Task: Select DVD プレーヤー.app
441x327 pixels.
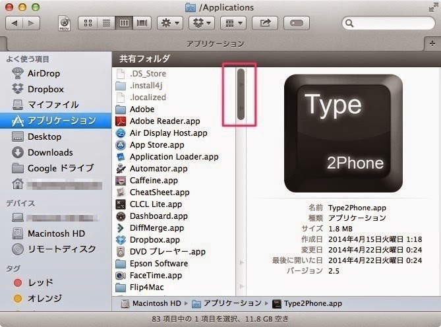Action: (x=173, y=252)
